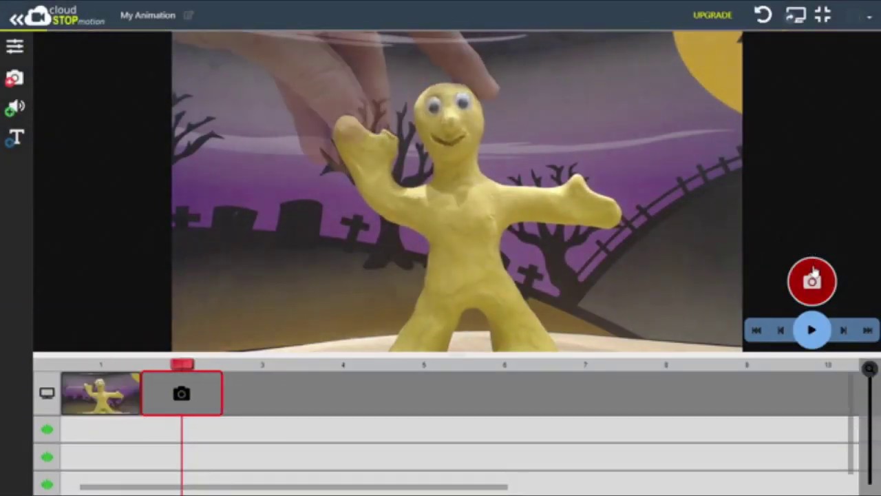
Task: Select the empty camera placeholder frame
Action: tap(182, 393)
